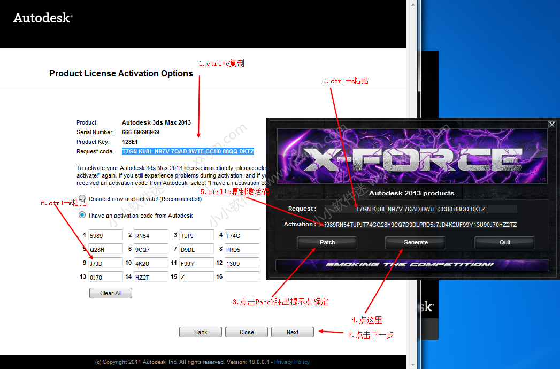Click into the Activation code text field
The height and width of the screenshot is (369, 560).
420,225
